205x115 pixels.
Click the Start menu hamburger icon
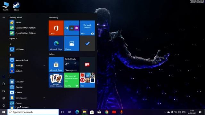tap(4, 17)
